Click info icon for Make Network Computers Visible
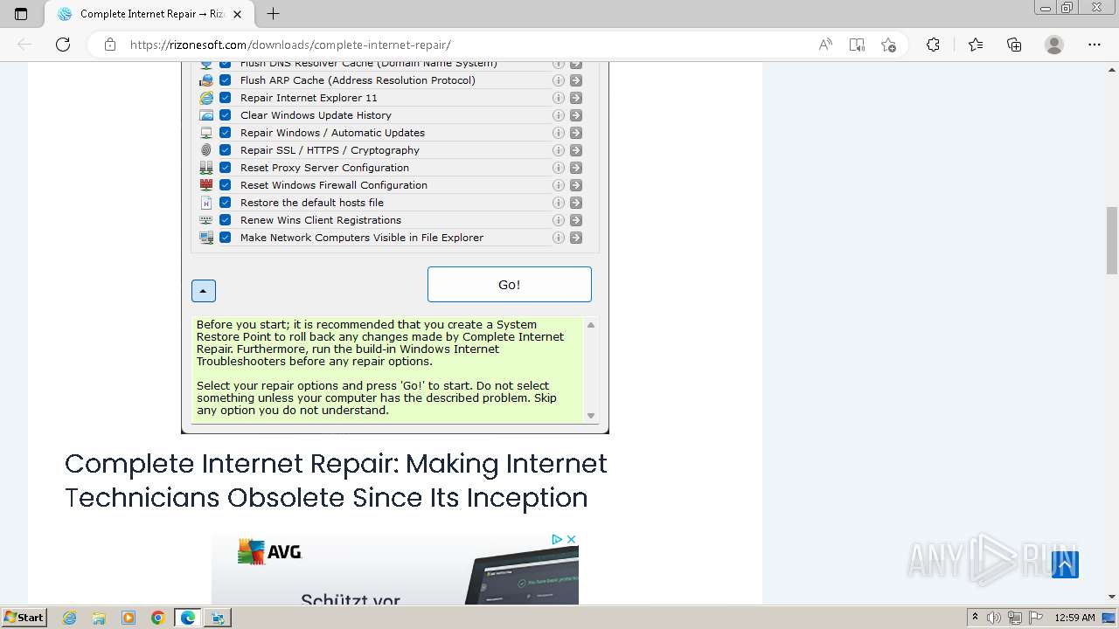The height and width of the screenshot is (629, 1119). click(x=559, y=238)
